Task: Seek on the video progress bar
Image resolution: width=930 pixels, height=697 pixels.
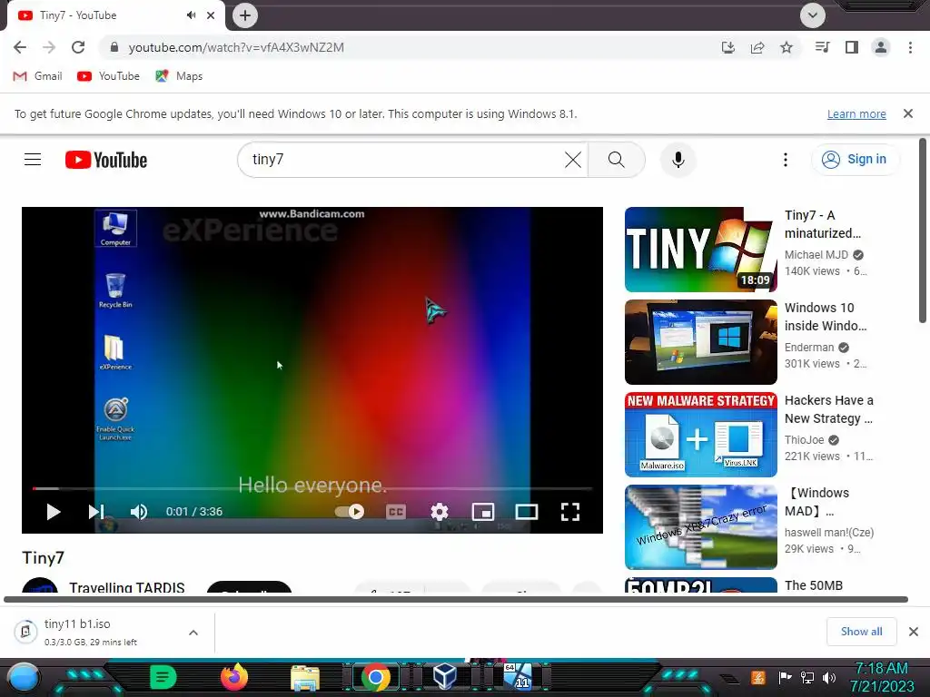Action: point(312,488)
